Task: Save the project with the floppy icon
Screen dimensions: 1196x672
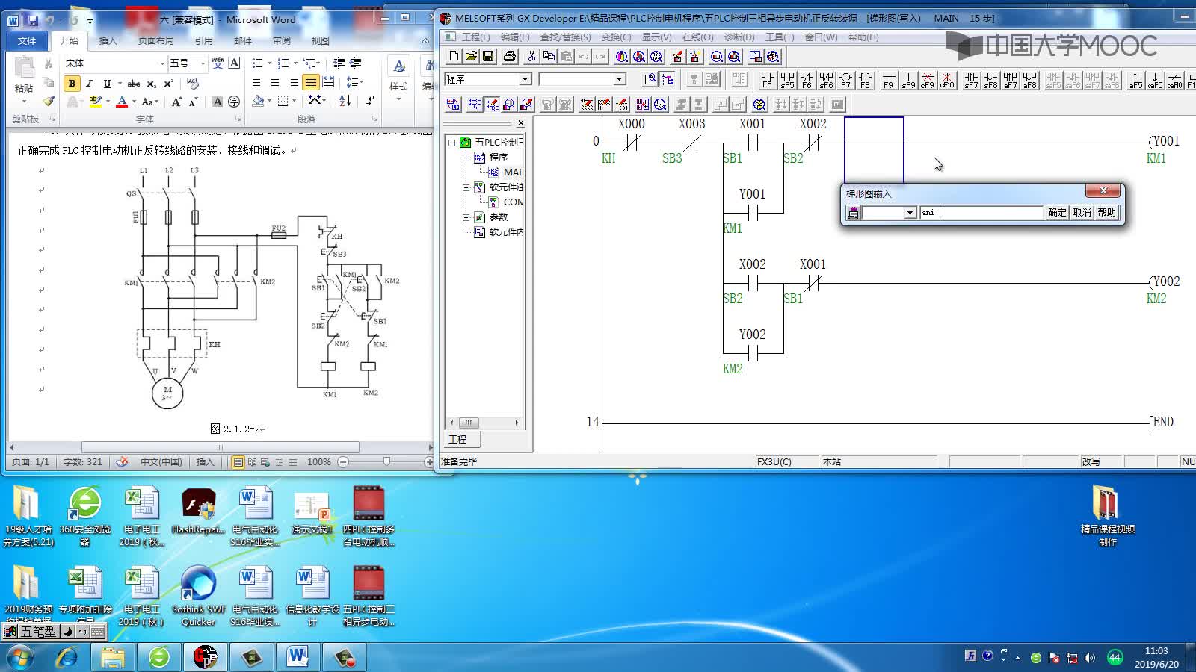Action: click(x=488, y=57)
